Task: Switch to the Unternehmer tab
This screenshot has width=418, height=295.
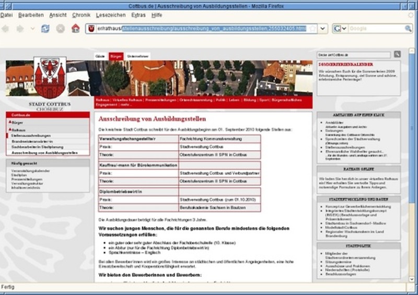Action: tap(137, 56)
